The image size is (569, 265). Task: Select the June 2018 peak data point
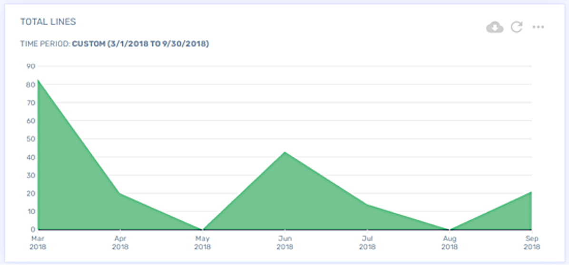(284, 152)
